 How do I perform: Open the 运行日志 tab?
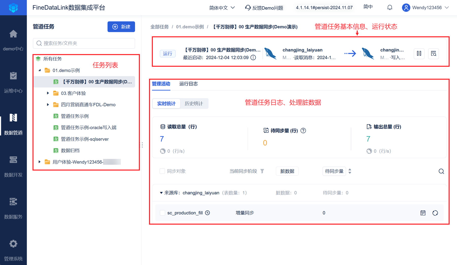(188, 84)
